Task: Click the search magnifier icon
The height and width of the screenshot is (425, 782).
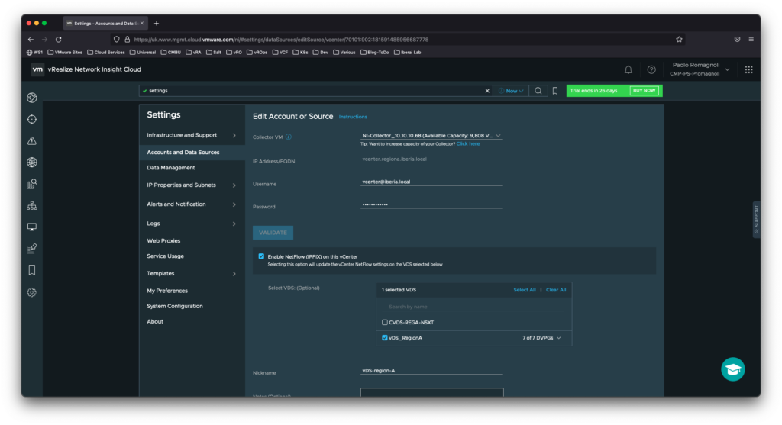Action: click(x=538, y=91)
